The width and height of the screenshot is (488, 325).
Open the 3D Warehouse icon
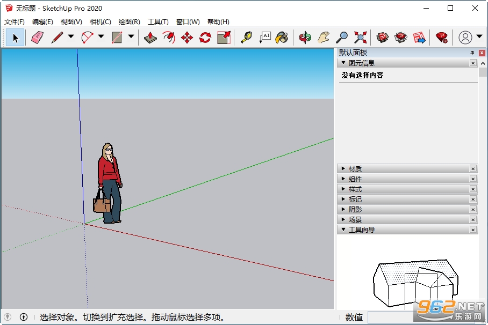383,38
